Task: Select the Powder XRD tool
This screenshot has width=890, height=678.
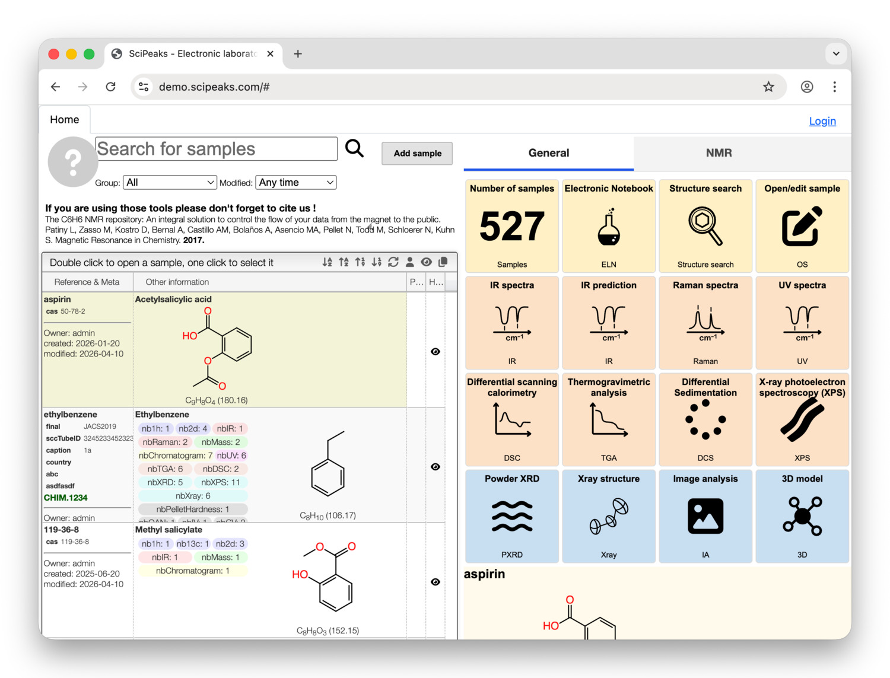Action: coord(511,516)
